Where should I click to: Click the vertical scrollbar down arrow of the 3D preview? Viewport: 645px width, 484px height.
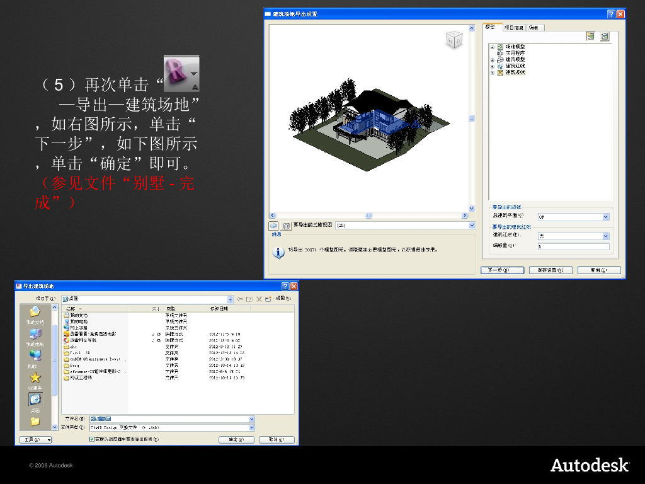pyautogui.click(x=471, y=209)
